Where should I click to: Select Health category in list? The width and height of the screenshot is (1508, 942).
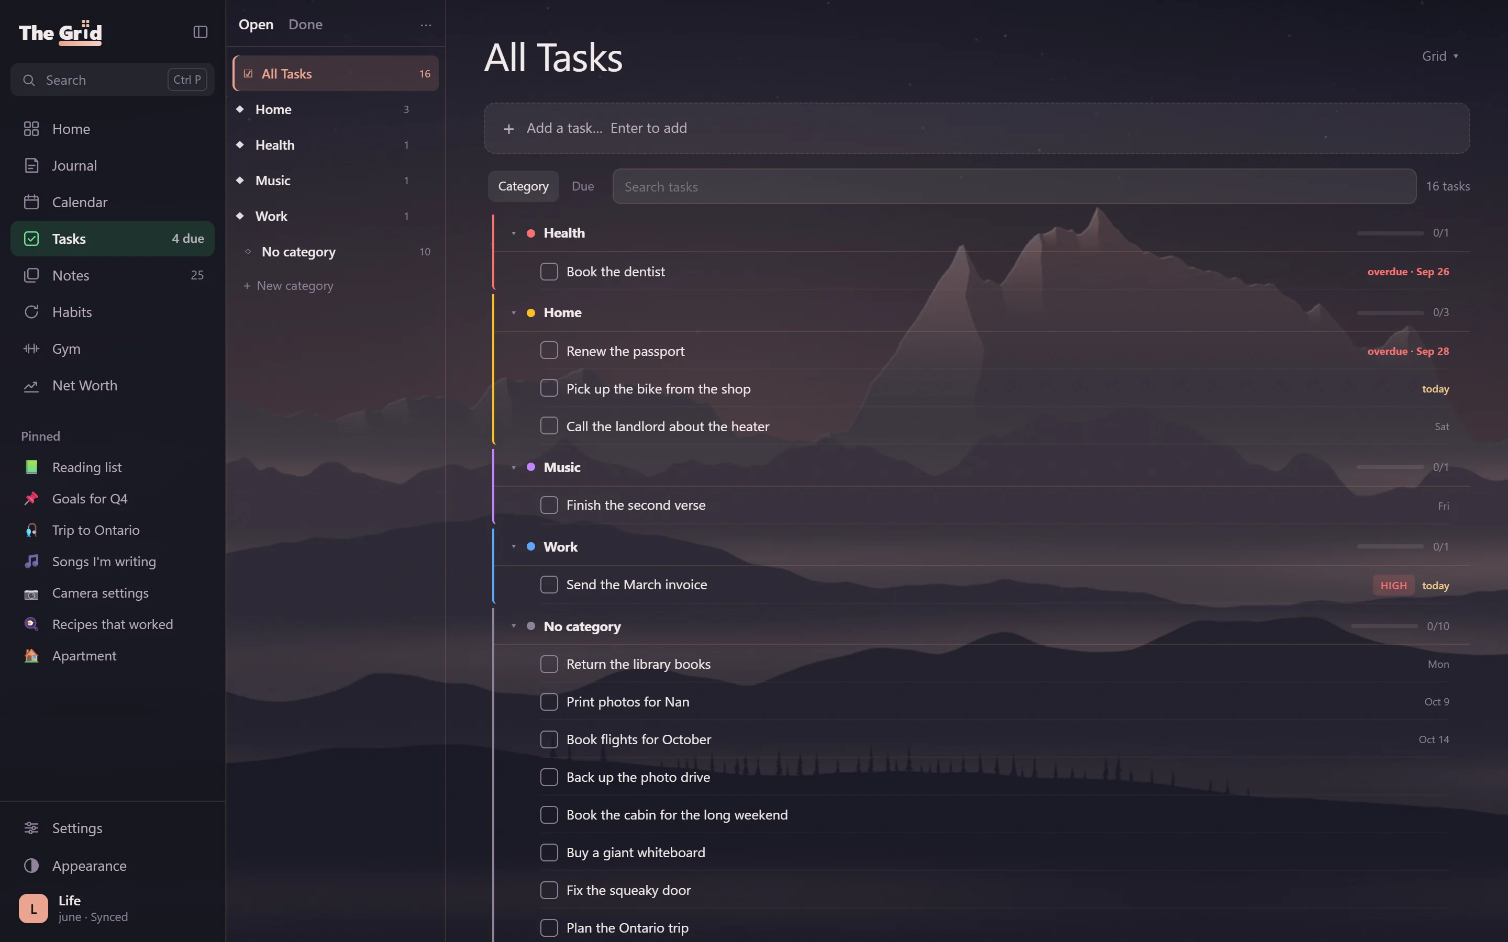coord(335,145)
